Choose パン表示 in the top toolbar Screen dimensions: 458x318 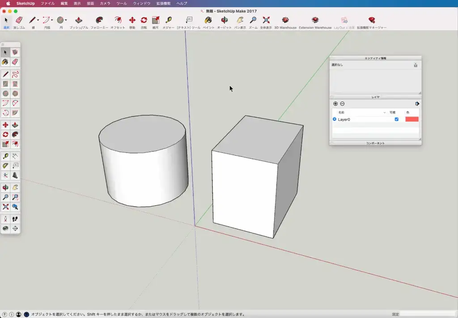pyautogui.click(x=240, y=23)
